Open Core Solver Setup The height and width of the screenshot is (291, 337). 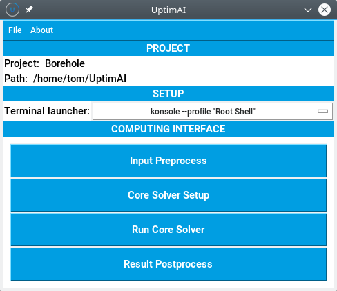(x=168, y=195)
